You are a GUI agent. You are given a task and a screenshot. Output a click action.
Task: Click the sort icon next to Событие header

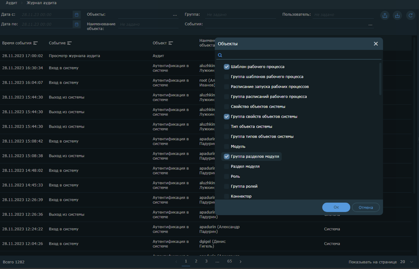pyautogui.click(x=69, y=43)
